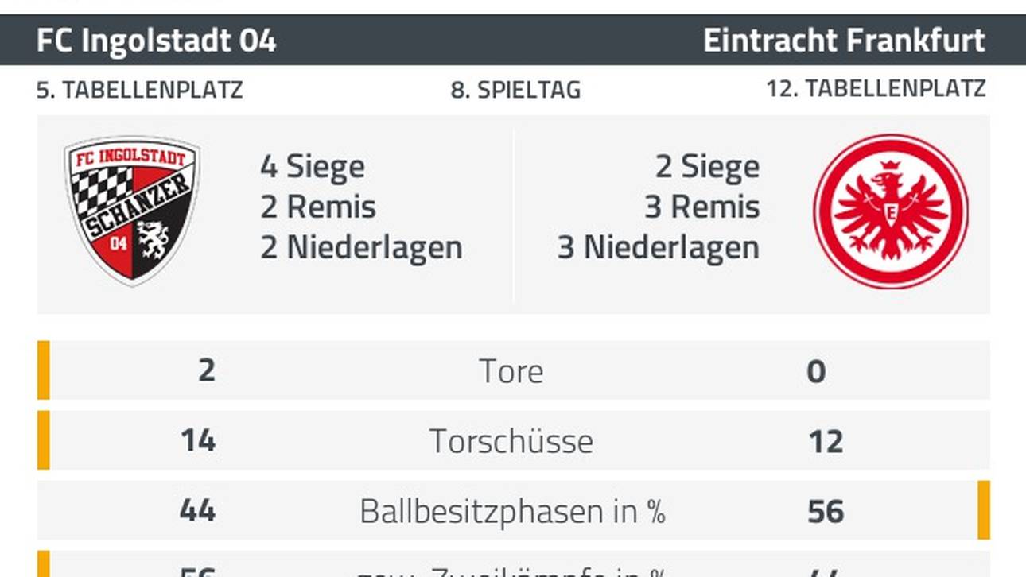This screenshot has width=1026, height=577.
Task: Select the Ballbesitzphasen in % row
Action: pos(513,510)
